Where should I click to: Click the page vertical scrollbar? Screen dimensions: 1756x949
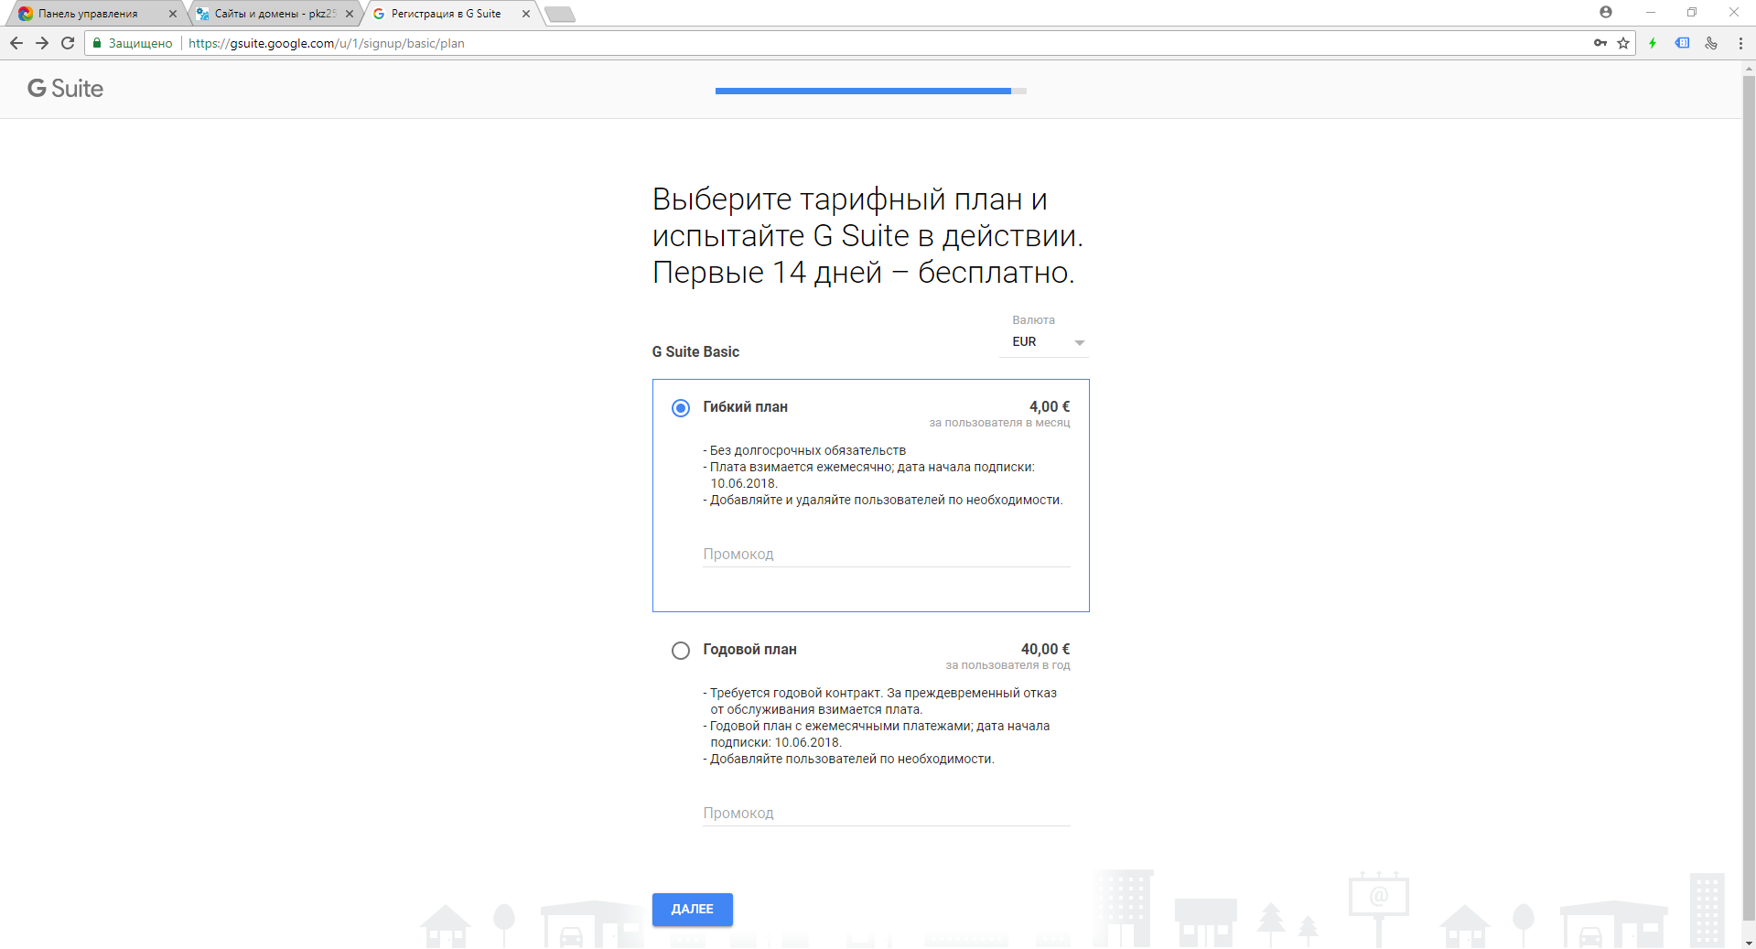click(1749, 499)
